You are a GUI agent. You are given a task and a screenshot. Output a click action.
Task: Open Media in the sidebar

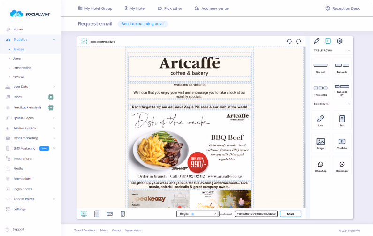18,169
